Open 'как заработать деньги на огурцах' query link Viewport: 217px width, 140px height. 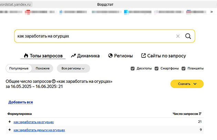pos(39,130)
